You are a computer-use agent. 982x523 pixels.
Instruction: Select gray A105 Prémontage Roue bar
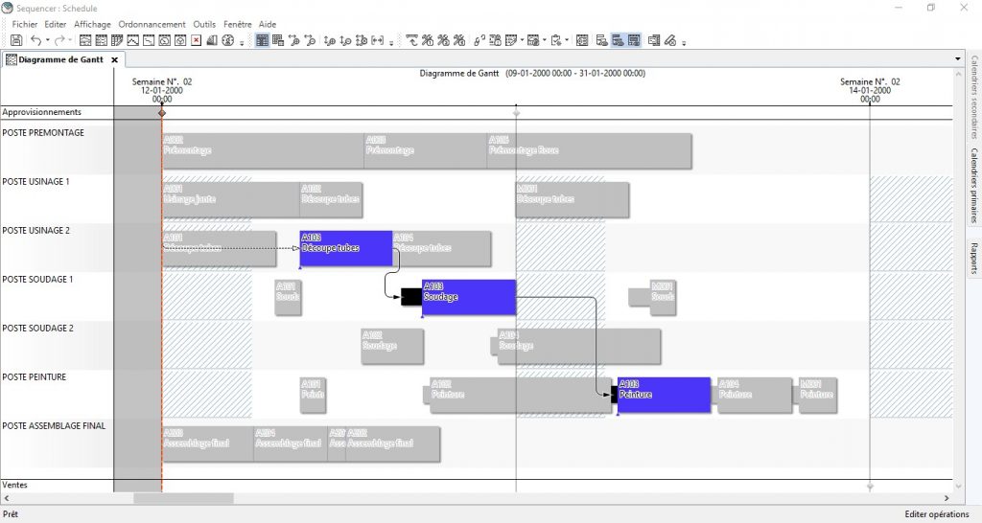[x=590, y=150]
